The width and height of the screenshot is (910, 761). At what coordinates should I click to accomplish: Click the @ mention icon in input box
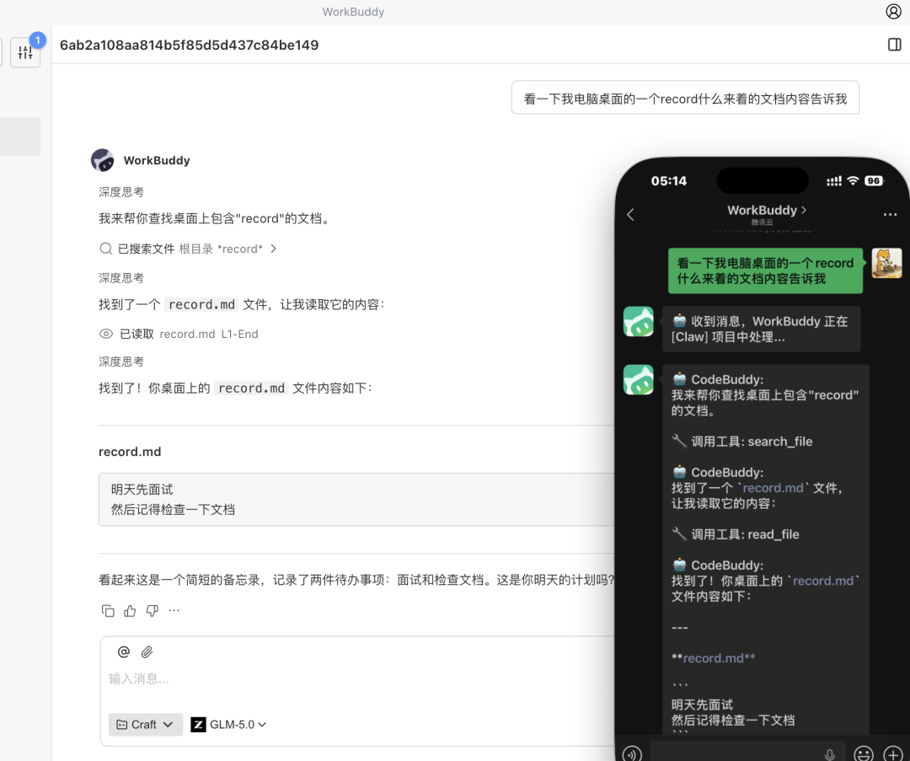pos(124,652)
